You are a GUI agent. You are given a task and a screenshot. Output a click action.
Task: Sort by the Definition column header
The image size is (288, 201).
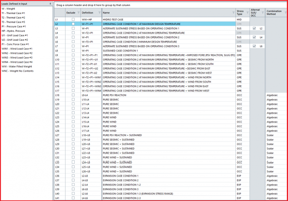click(87, 13)
